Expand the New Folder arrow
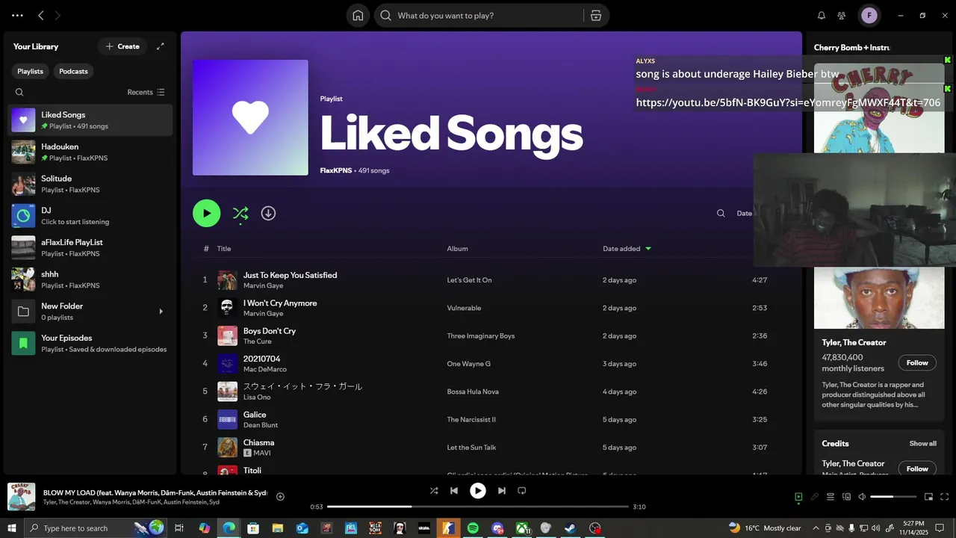The height and width of the screenshot is (538, 956). (x=161, y=312)
